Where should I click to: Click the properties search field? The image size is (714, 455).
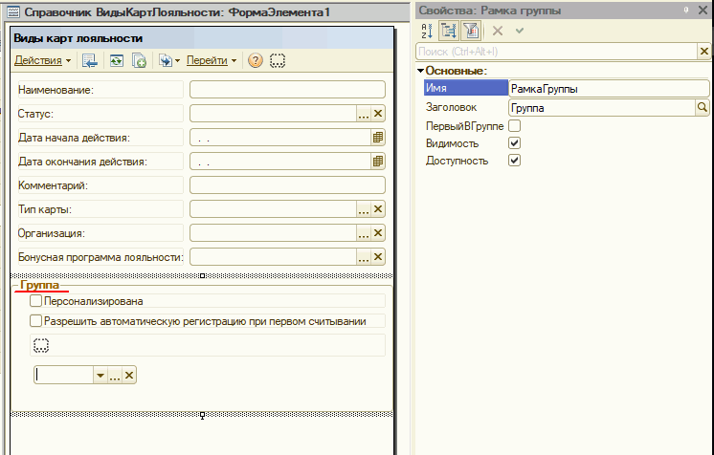pos(556,52)
